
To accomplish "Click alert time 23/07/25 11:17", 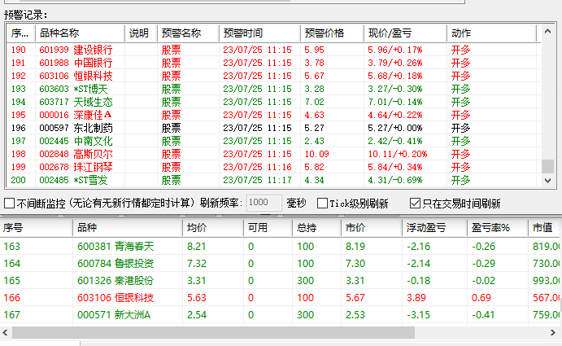I will pos(257,180).
